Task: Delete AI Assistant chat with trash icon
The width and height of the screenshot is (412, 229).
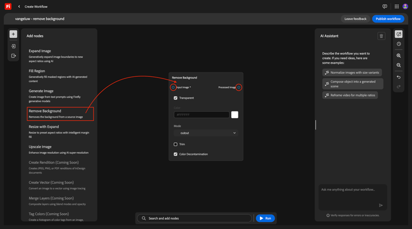Action: coord(381,36)
